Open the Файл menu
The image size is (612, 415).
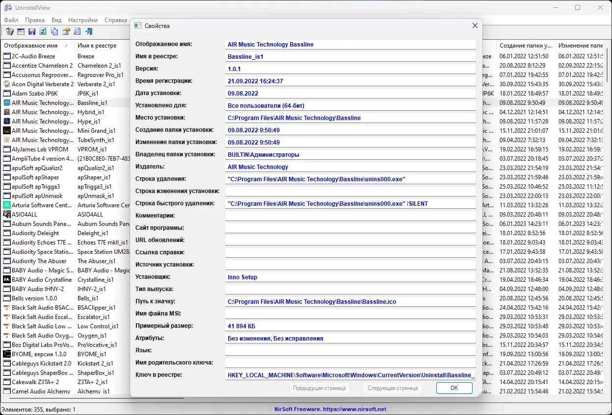click(x=11, y=20)
